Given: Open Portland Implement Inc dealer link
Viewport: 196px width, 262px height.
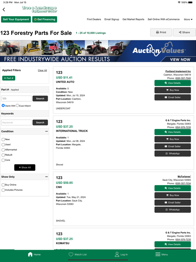Looking at the screenshot, I should (178, 71).
